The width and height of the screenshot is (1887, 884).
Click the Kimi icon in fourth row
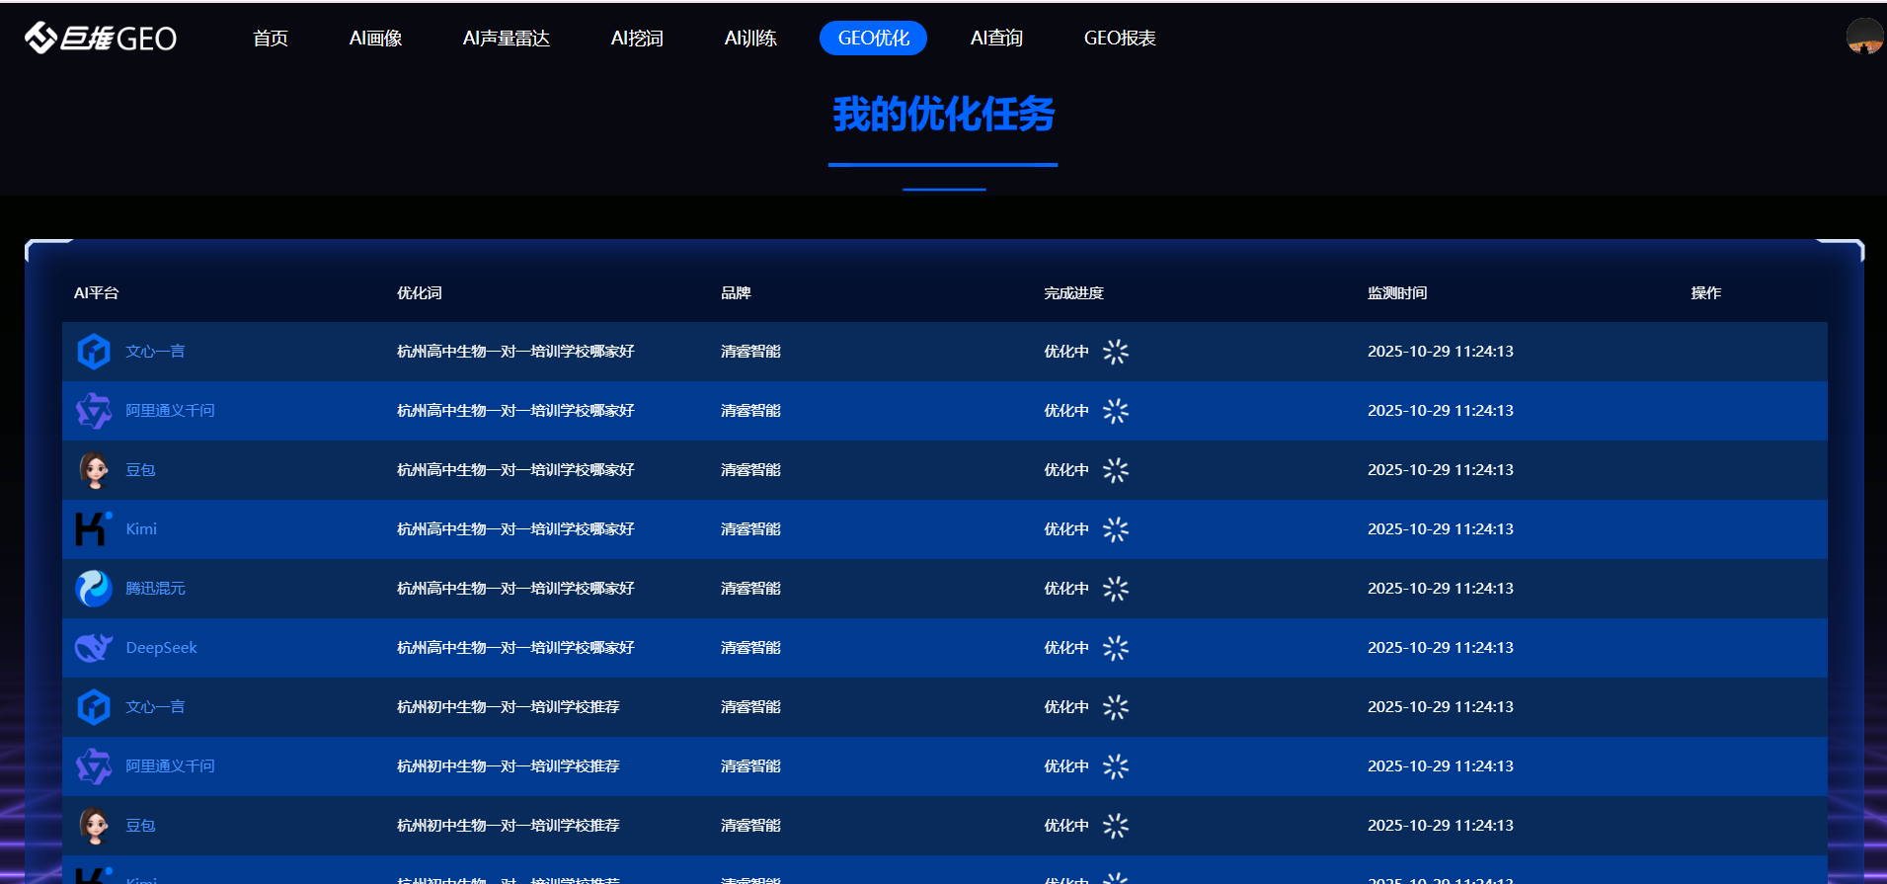tap(93, 529)
